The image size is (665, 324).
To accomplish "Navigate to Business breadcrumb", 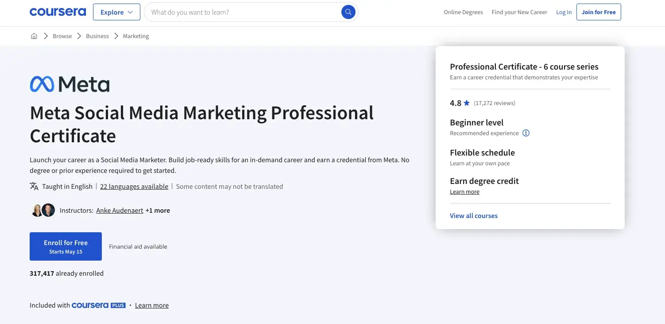I will tap(97, 36).
